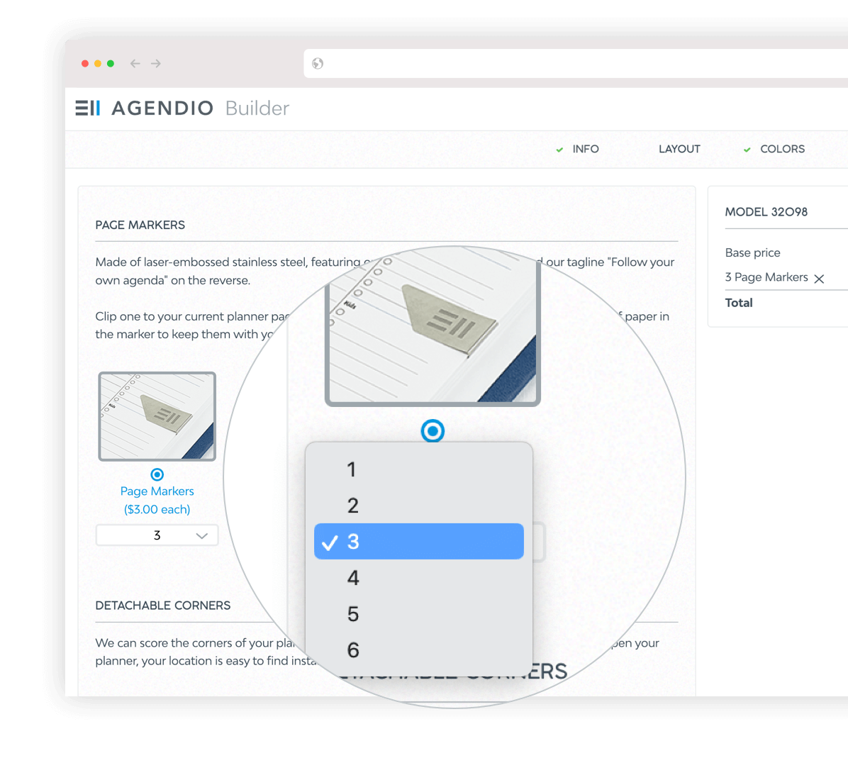Image resolution: width=848 pixels, height=780 pixels.
Task: Choose 4 in the quantity list
Action: click(x=418, y=578)
